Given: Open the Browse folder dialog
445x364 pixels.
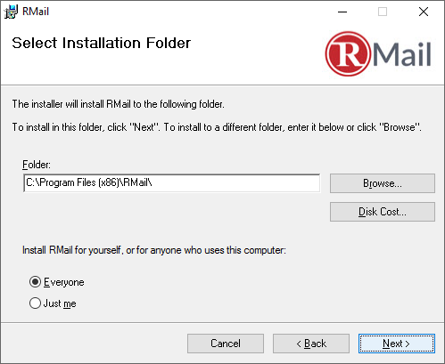Looking at the screenshot, I should click(x=383, y=183).
